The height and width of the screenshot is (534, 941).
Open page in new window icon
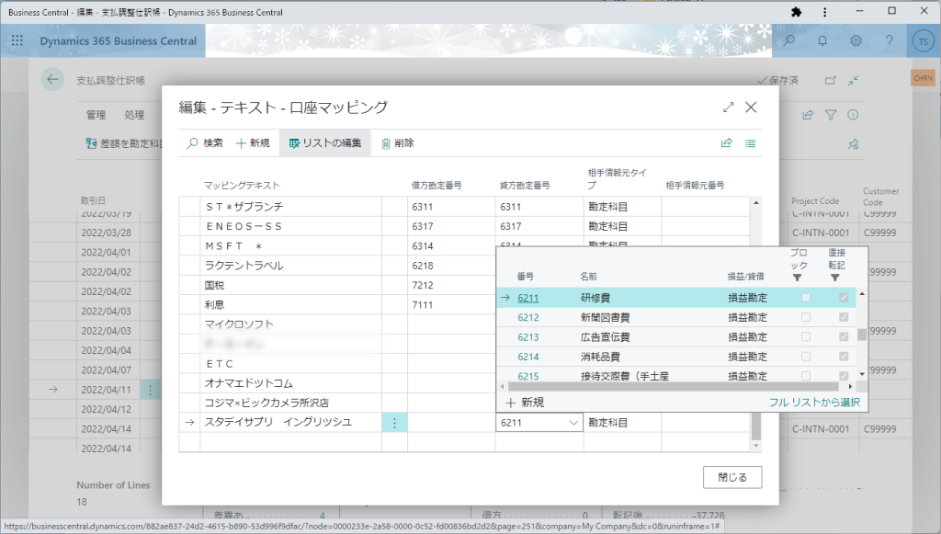(x=830, y=80)
